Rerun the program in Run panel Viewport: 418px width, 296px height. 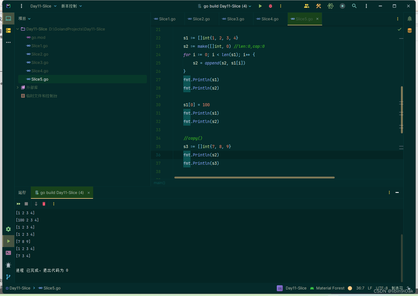coord(19,204)
